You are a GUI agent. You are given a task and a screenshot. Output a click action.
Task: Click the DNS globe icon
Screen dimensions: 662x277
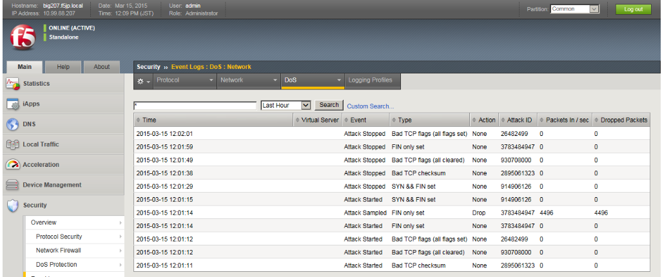click(x=13, y=124)
